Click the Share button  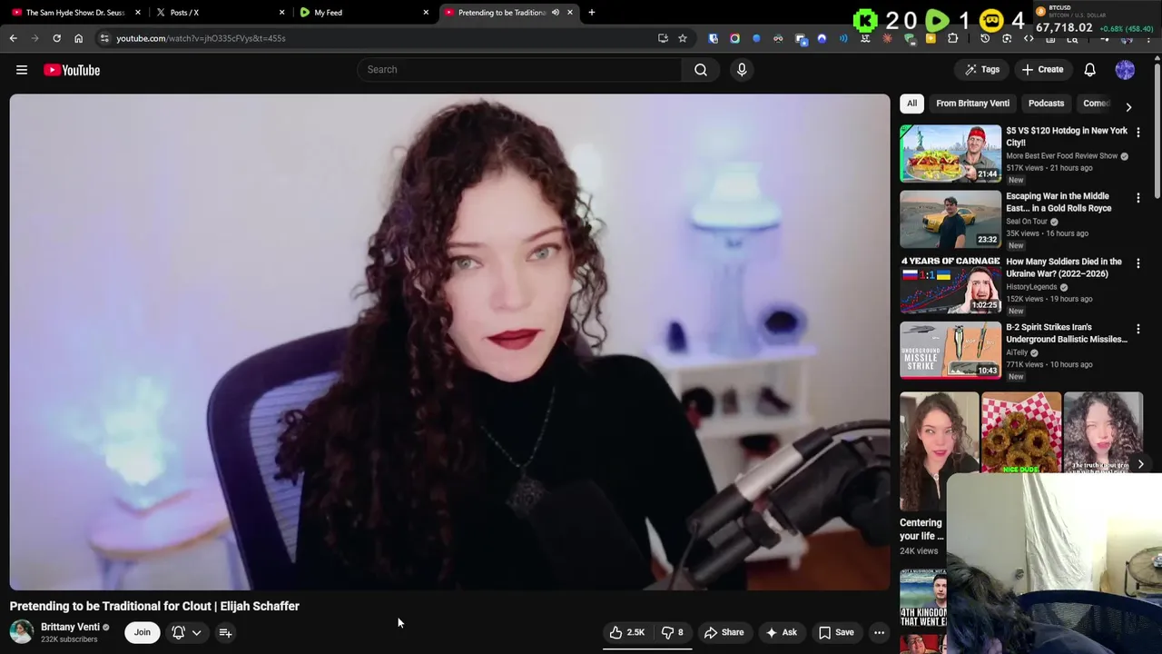pos(724,632)
